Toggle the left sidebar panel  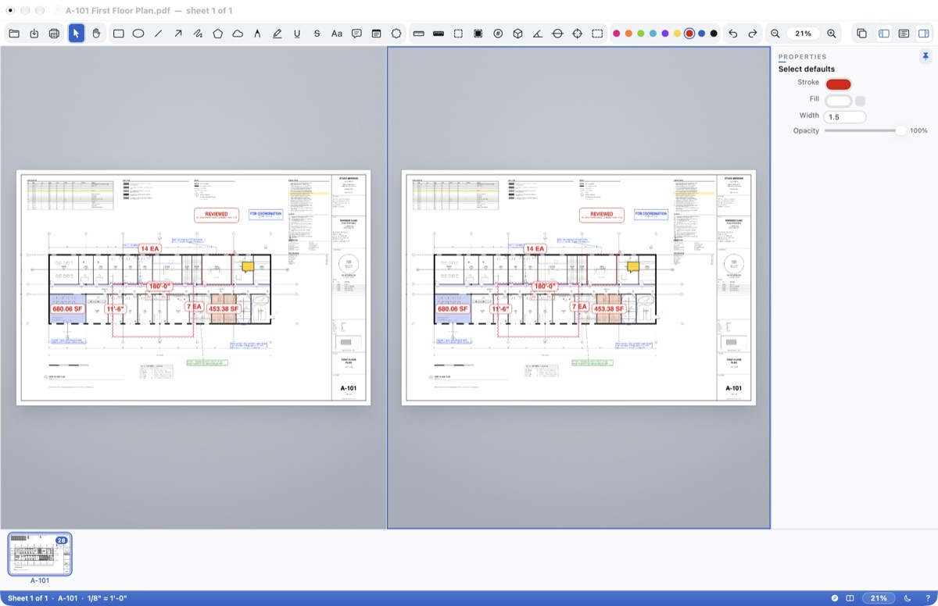[884, 34]
